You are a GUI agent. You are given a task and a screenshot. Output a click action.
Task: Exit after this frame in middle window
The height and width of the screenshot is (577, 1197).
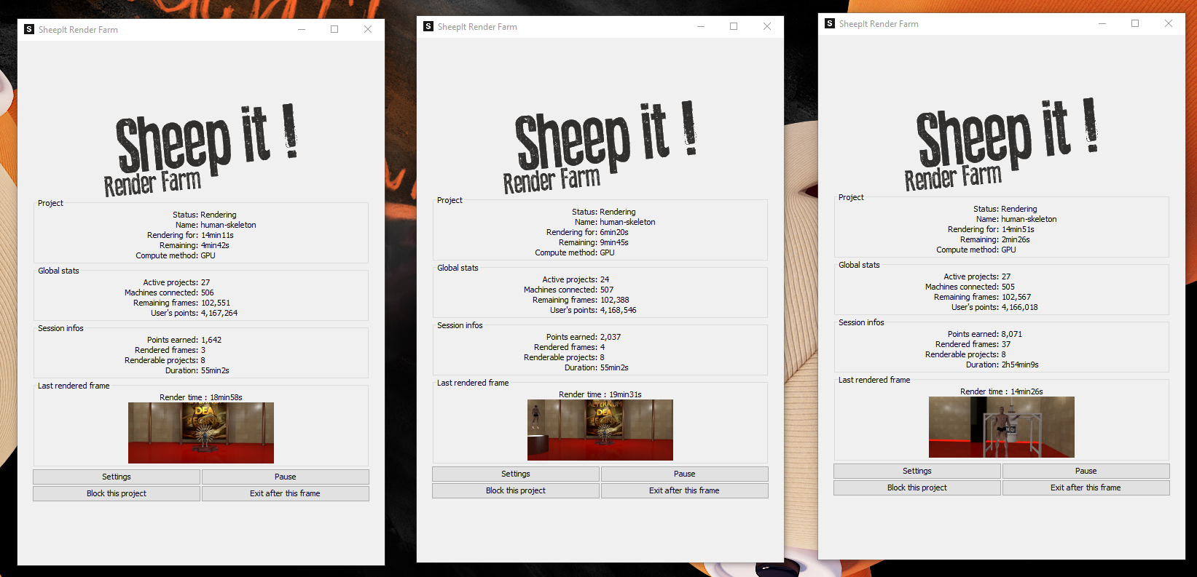pyautogui.click(x=685, y=490)
